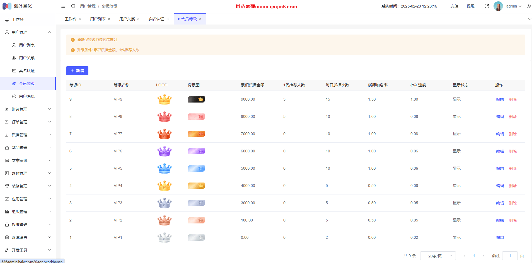Viewport: 532px width, 263px height.
Task: Select page 1 in pagination
Action: [x=474, y=256]
